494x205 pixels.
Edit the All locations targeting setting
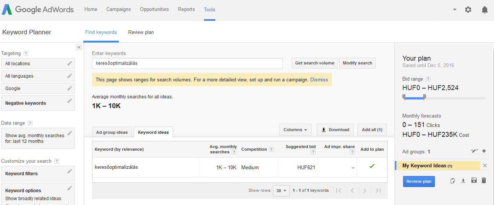point(69,63)
